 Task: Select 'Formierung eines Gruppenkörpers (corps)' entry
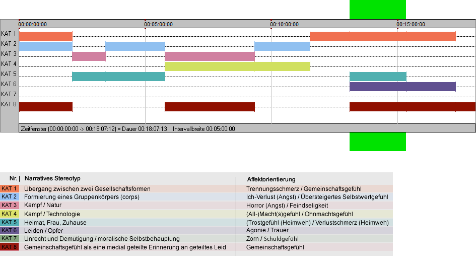point(82,197)
